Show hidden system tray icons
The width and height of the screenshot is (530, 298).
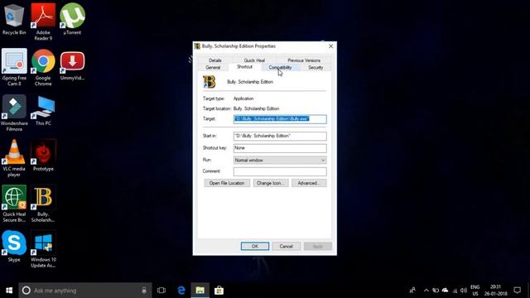(426, 291)
